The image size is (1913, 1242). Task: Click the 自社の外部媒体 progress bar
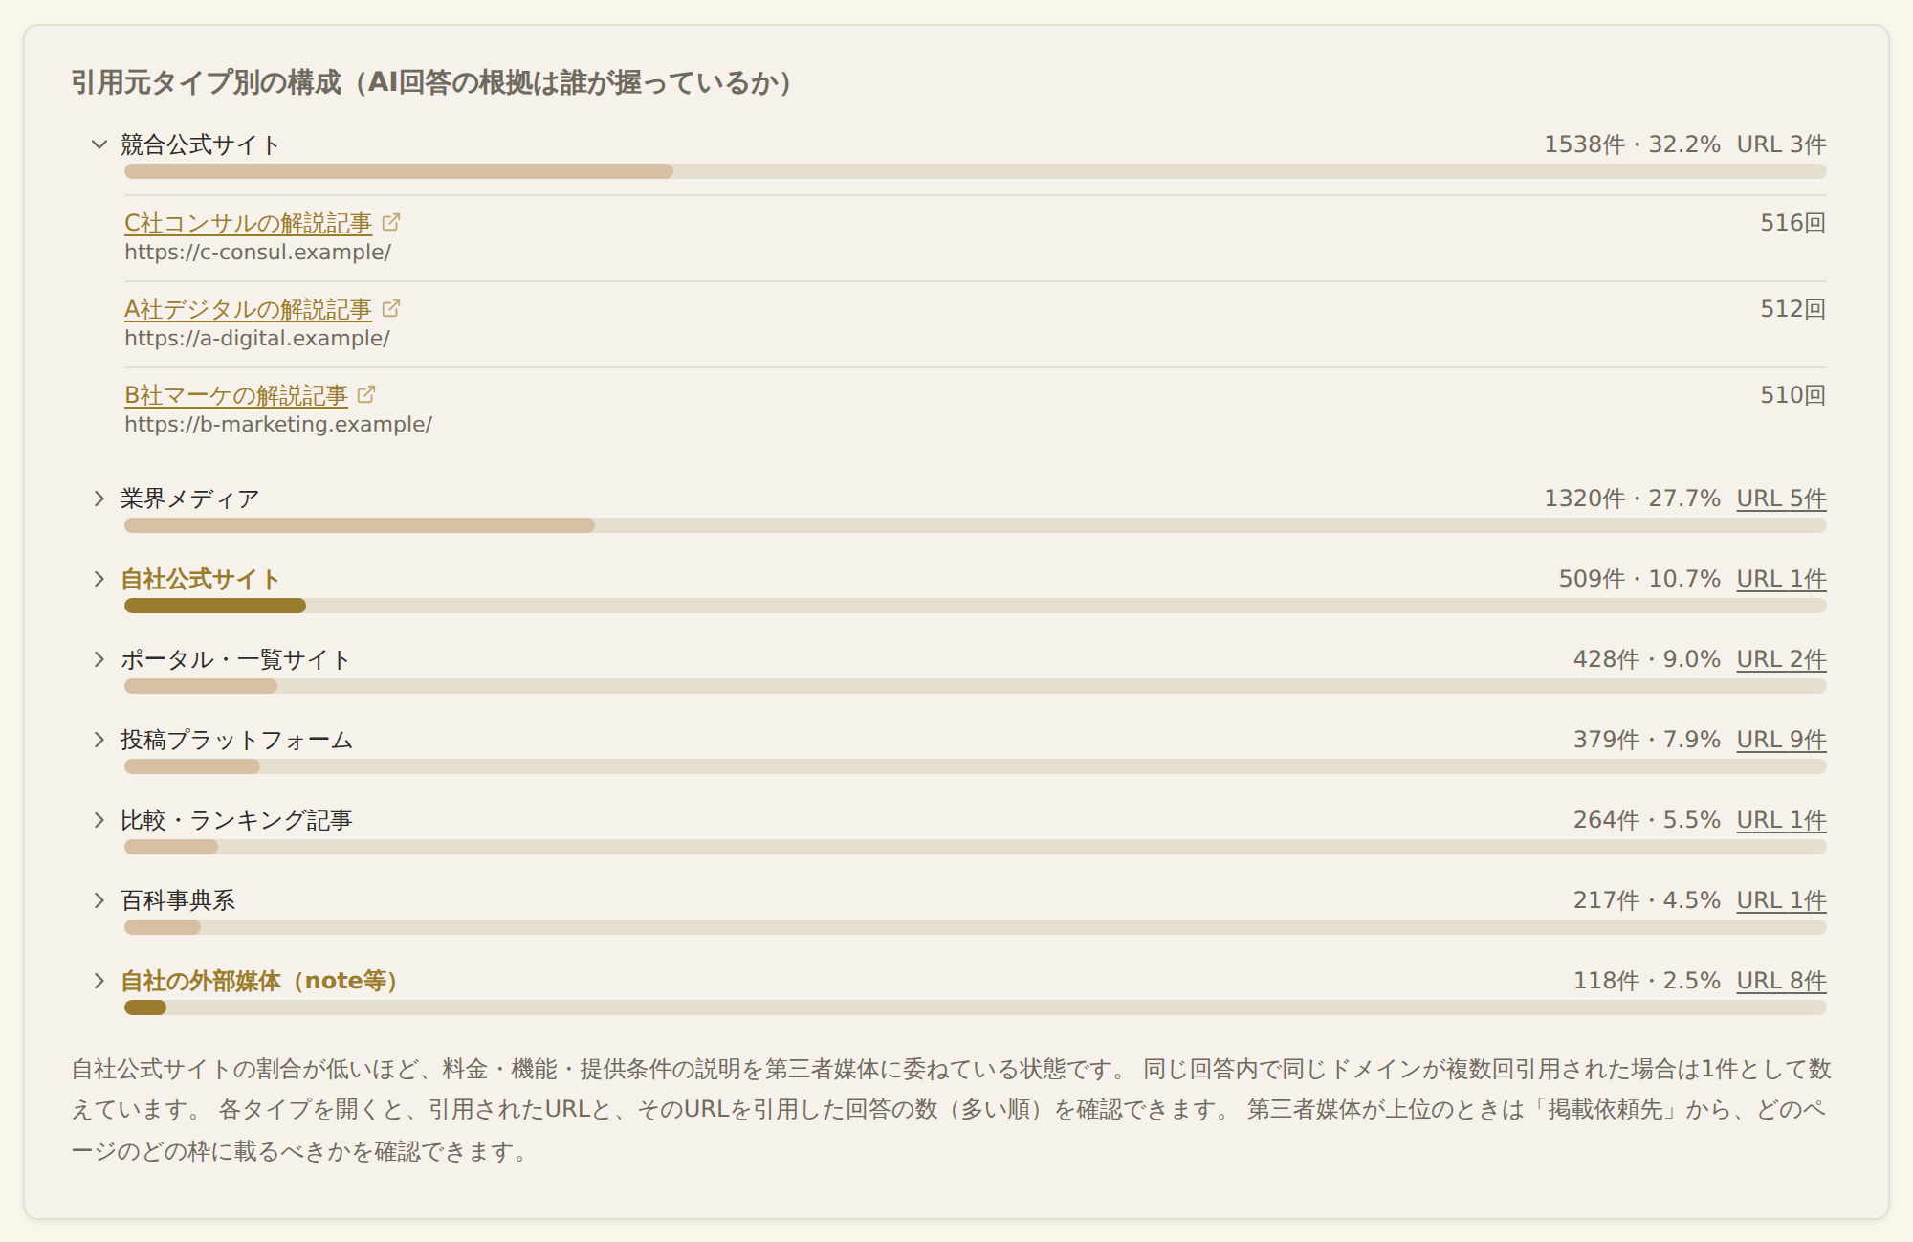click(x=976, y=1008)
